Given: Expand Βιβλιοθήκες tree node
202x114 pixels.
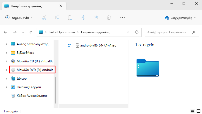Looking at the screenshot, I should coord(6,53).
